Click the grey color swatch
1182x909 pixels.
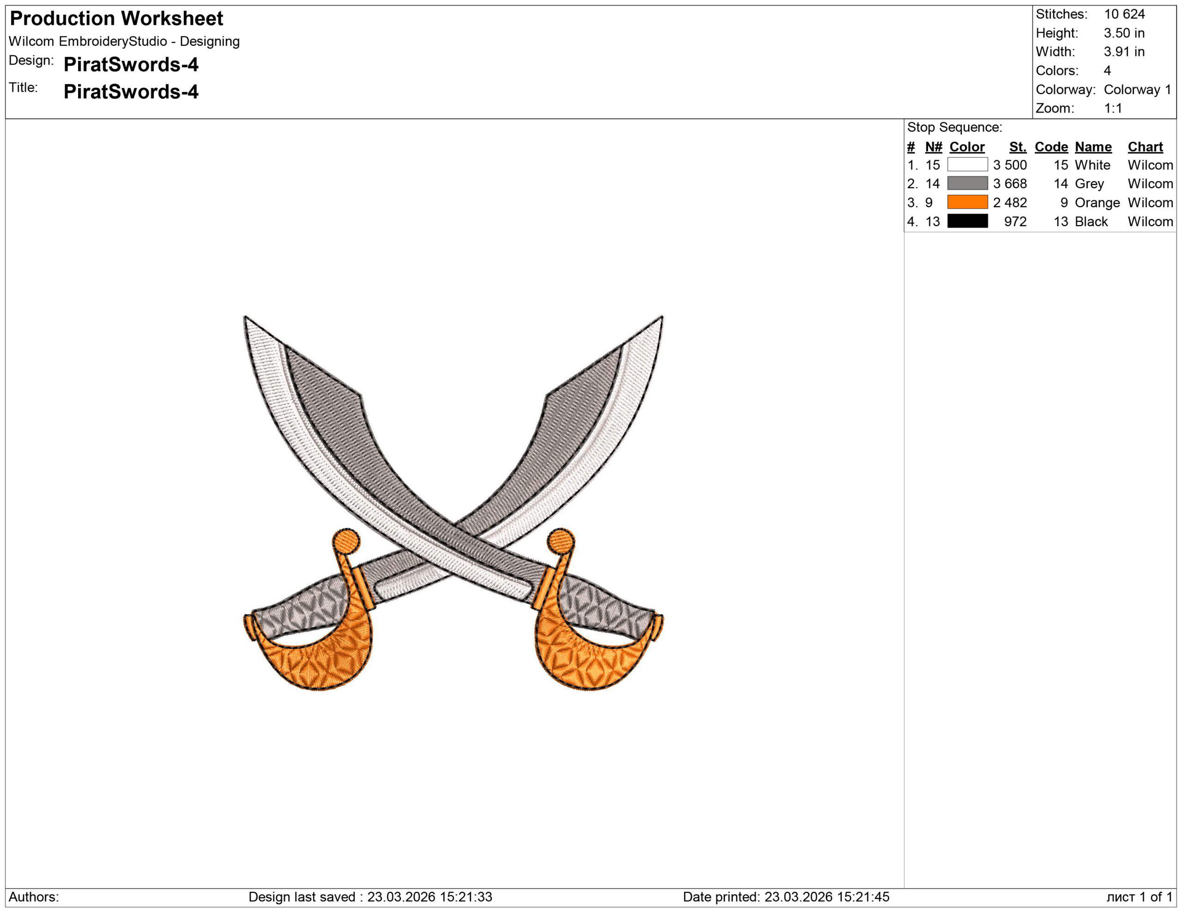pyautogui.click(x=967, y=183)
